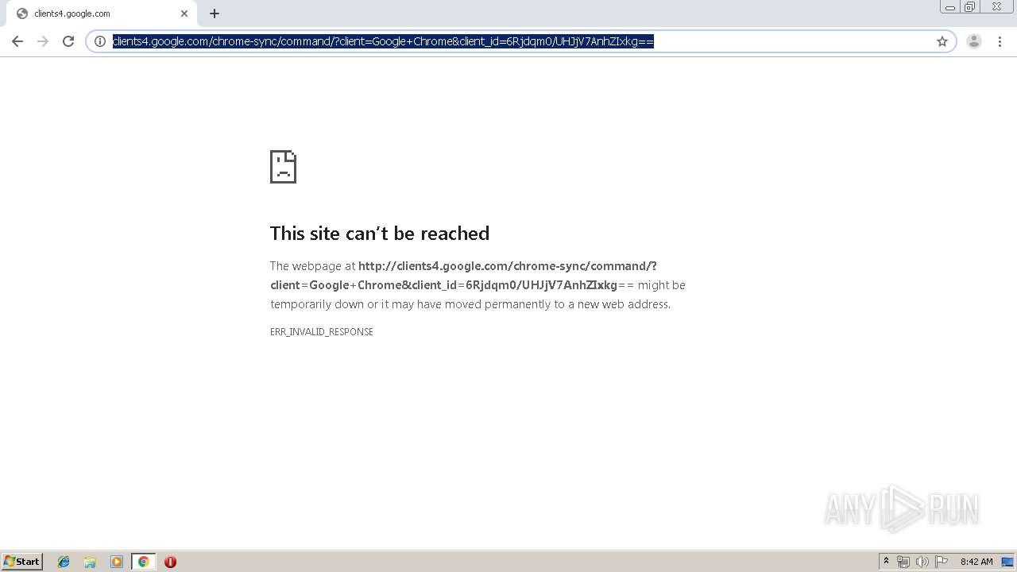Click the ERR_INVALID_RESPONSE error code
Image resolution: width=1017 pixels, height=572 pixels.
322,331
